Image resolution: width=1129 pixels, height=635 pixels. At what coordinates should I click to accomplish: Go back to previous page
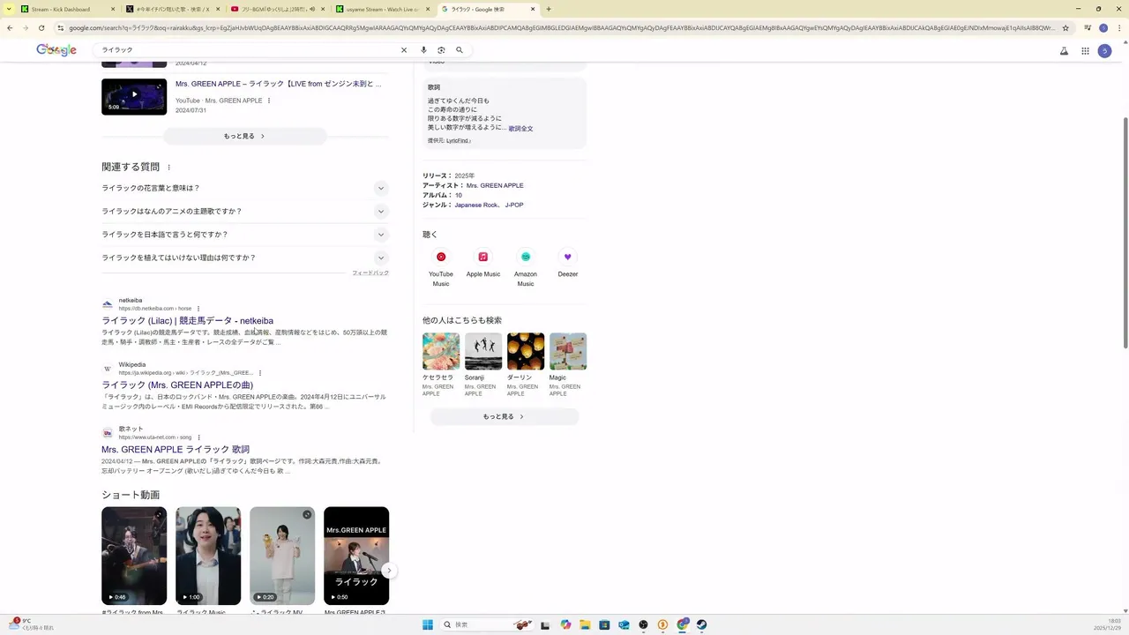[10, 27]
